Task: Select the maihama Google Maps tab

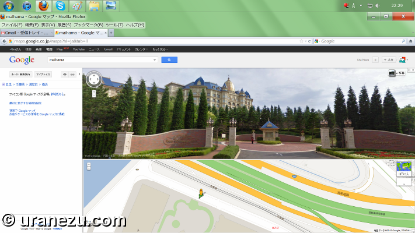Action: 81,33
